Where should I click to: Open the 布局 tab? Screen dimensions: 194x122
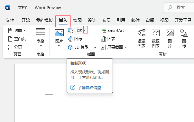tap(106, 20)
